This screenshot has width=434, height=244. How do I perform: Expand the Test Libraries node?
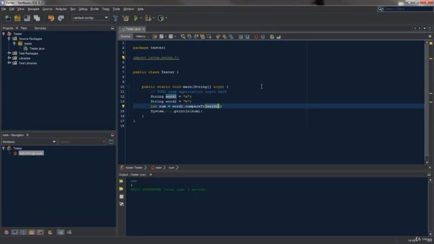tap(9, 63)
